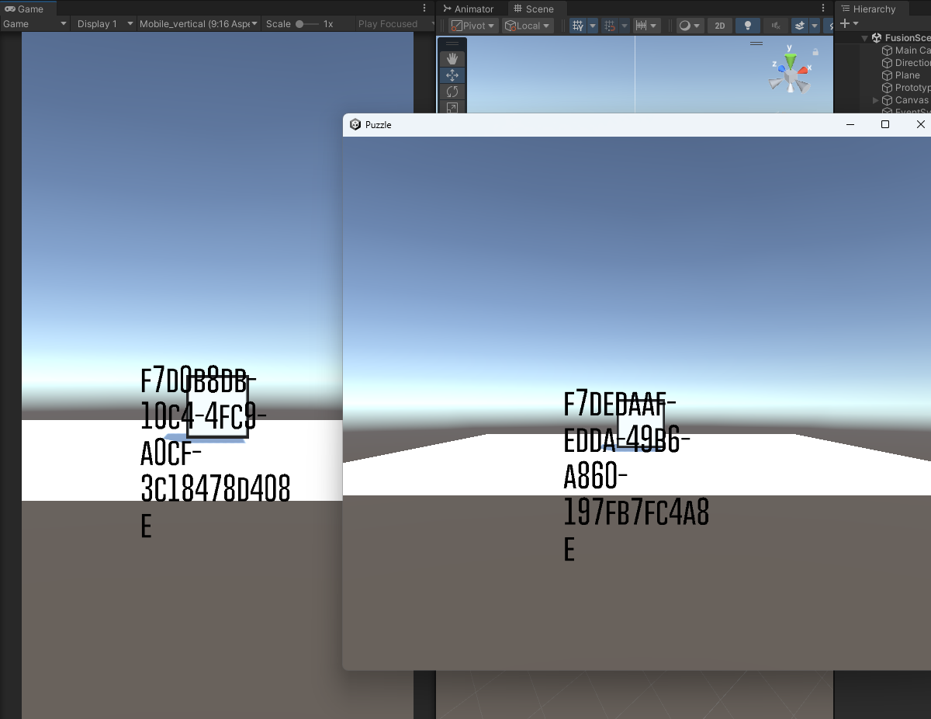Open scene effects dropdown arrow
The height and width of the screenshot is (719, 931).
coord(815,26)
